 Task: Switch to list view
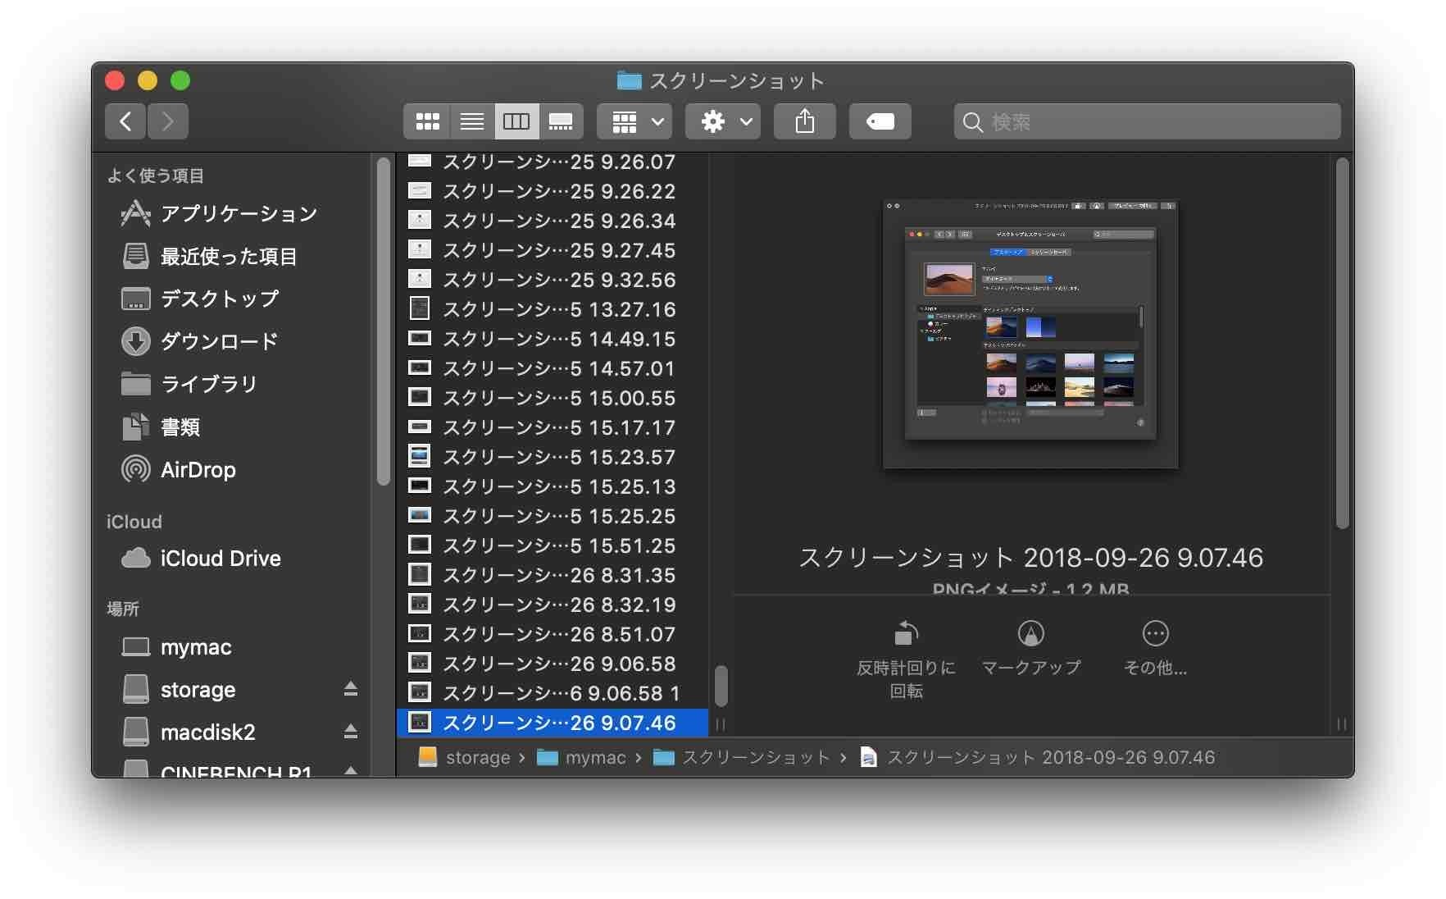coord(472,121)
